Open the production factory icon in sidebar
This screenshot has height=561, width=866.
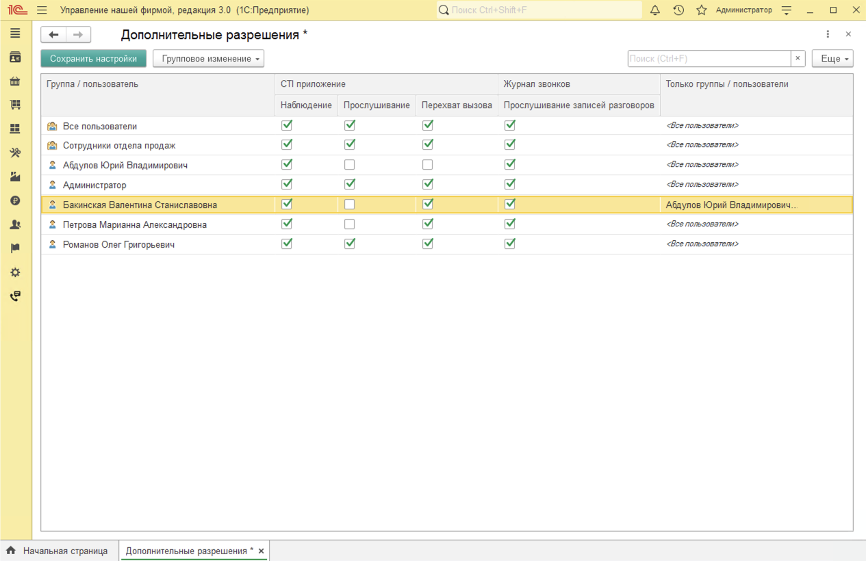pyautogui.click(x=15, y=177)
